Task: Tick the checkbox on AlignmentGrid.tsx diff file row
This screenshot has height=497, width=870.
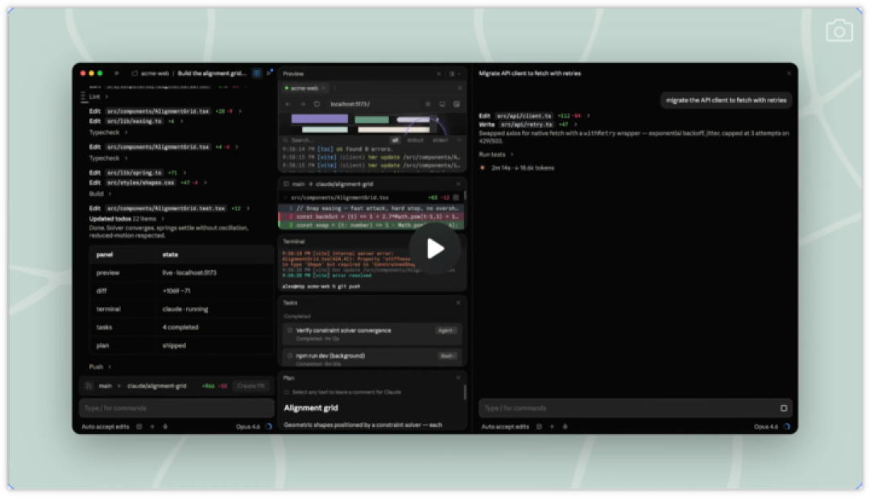Action: [456, 197]
